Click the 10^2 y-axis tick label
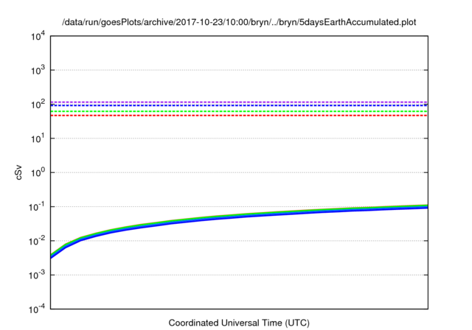Screen dimensions: 472x330 pos(38,105)
